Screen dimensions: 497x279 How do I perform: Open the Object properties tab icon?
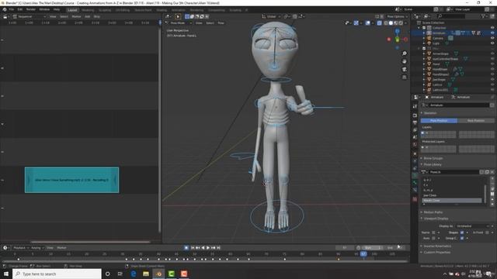click(415, 153)
